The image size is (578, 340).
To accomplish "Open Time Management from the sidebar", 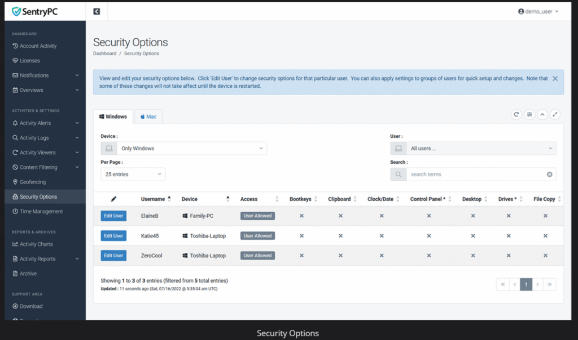I will coord(38,211).
